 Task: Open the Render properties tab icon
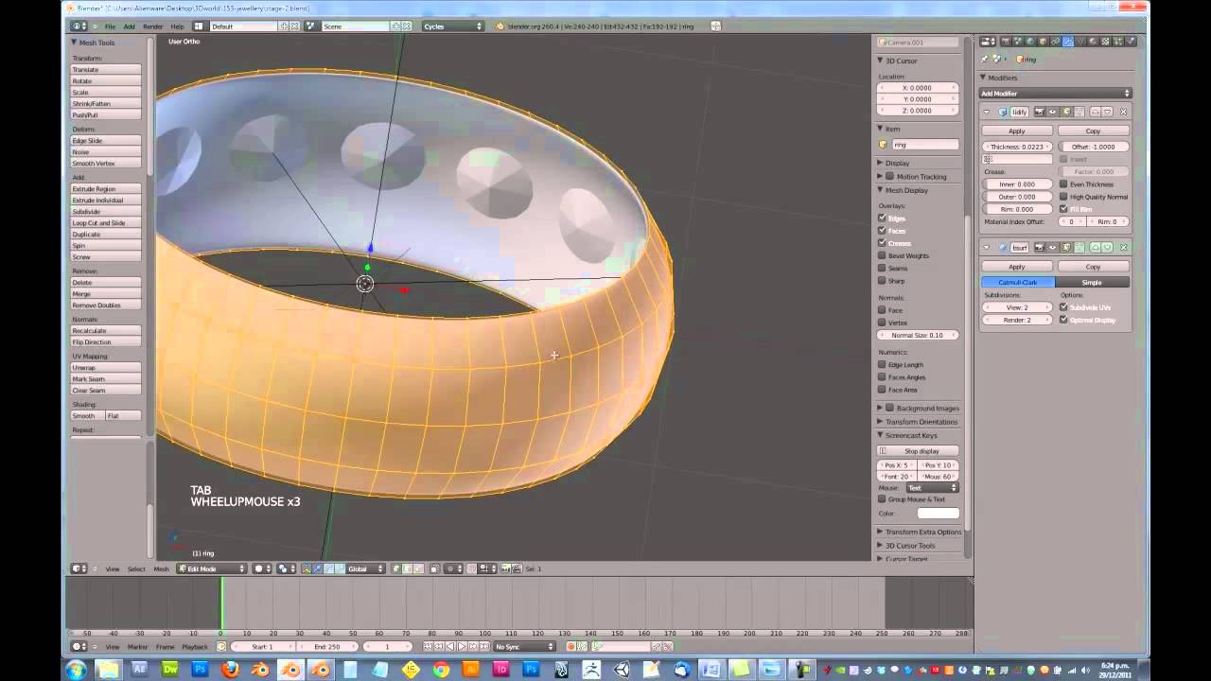(x=1007, y=42)
